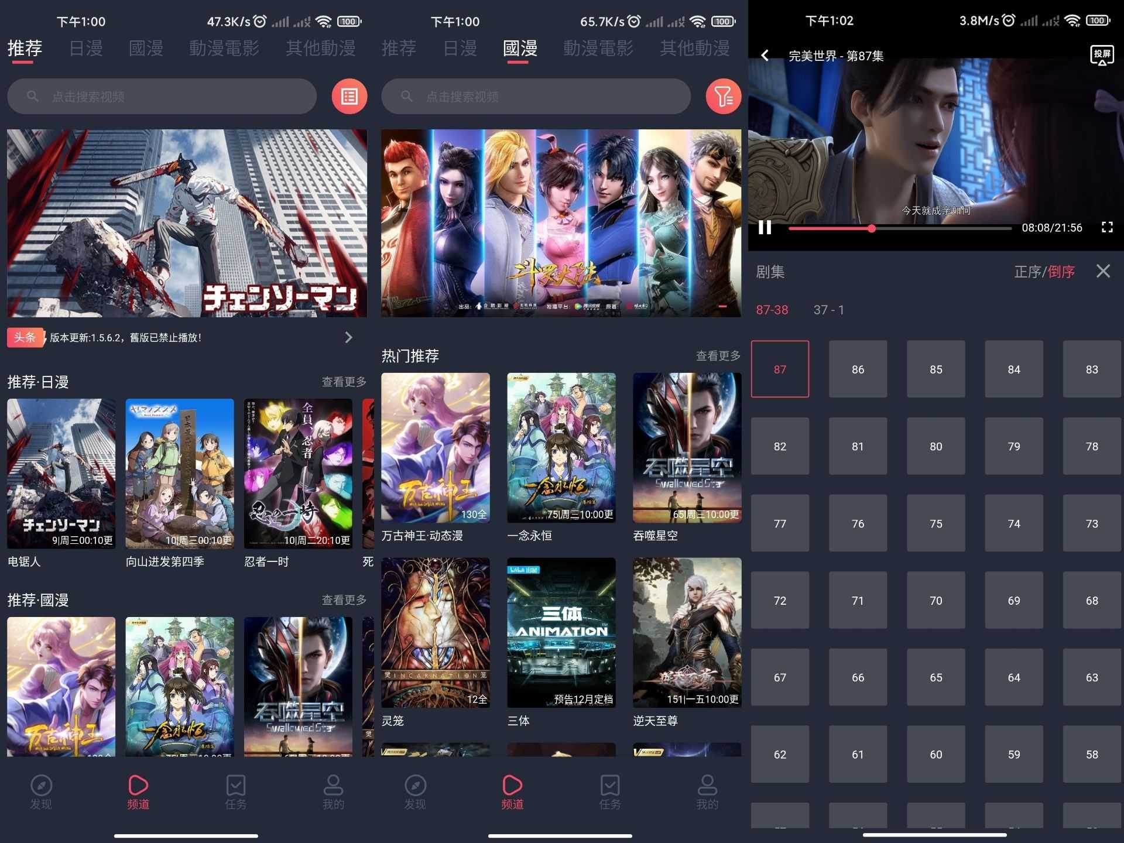The height and width of the screenshot is (843, 1124).
Task: Play episode 74
Action: tap(1014, 523)
